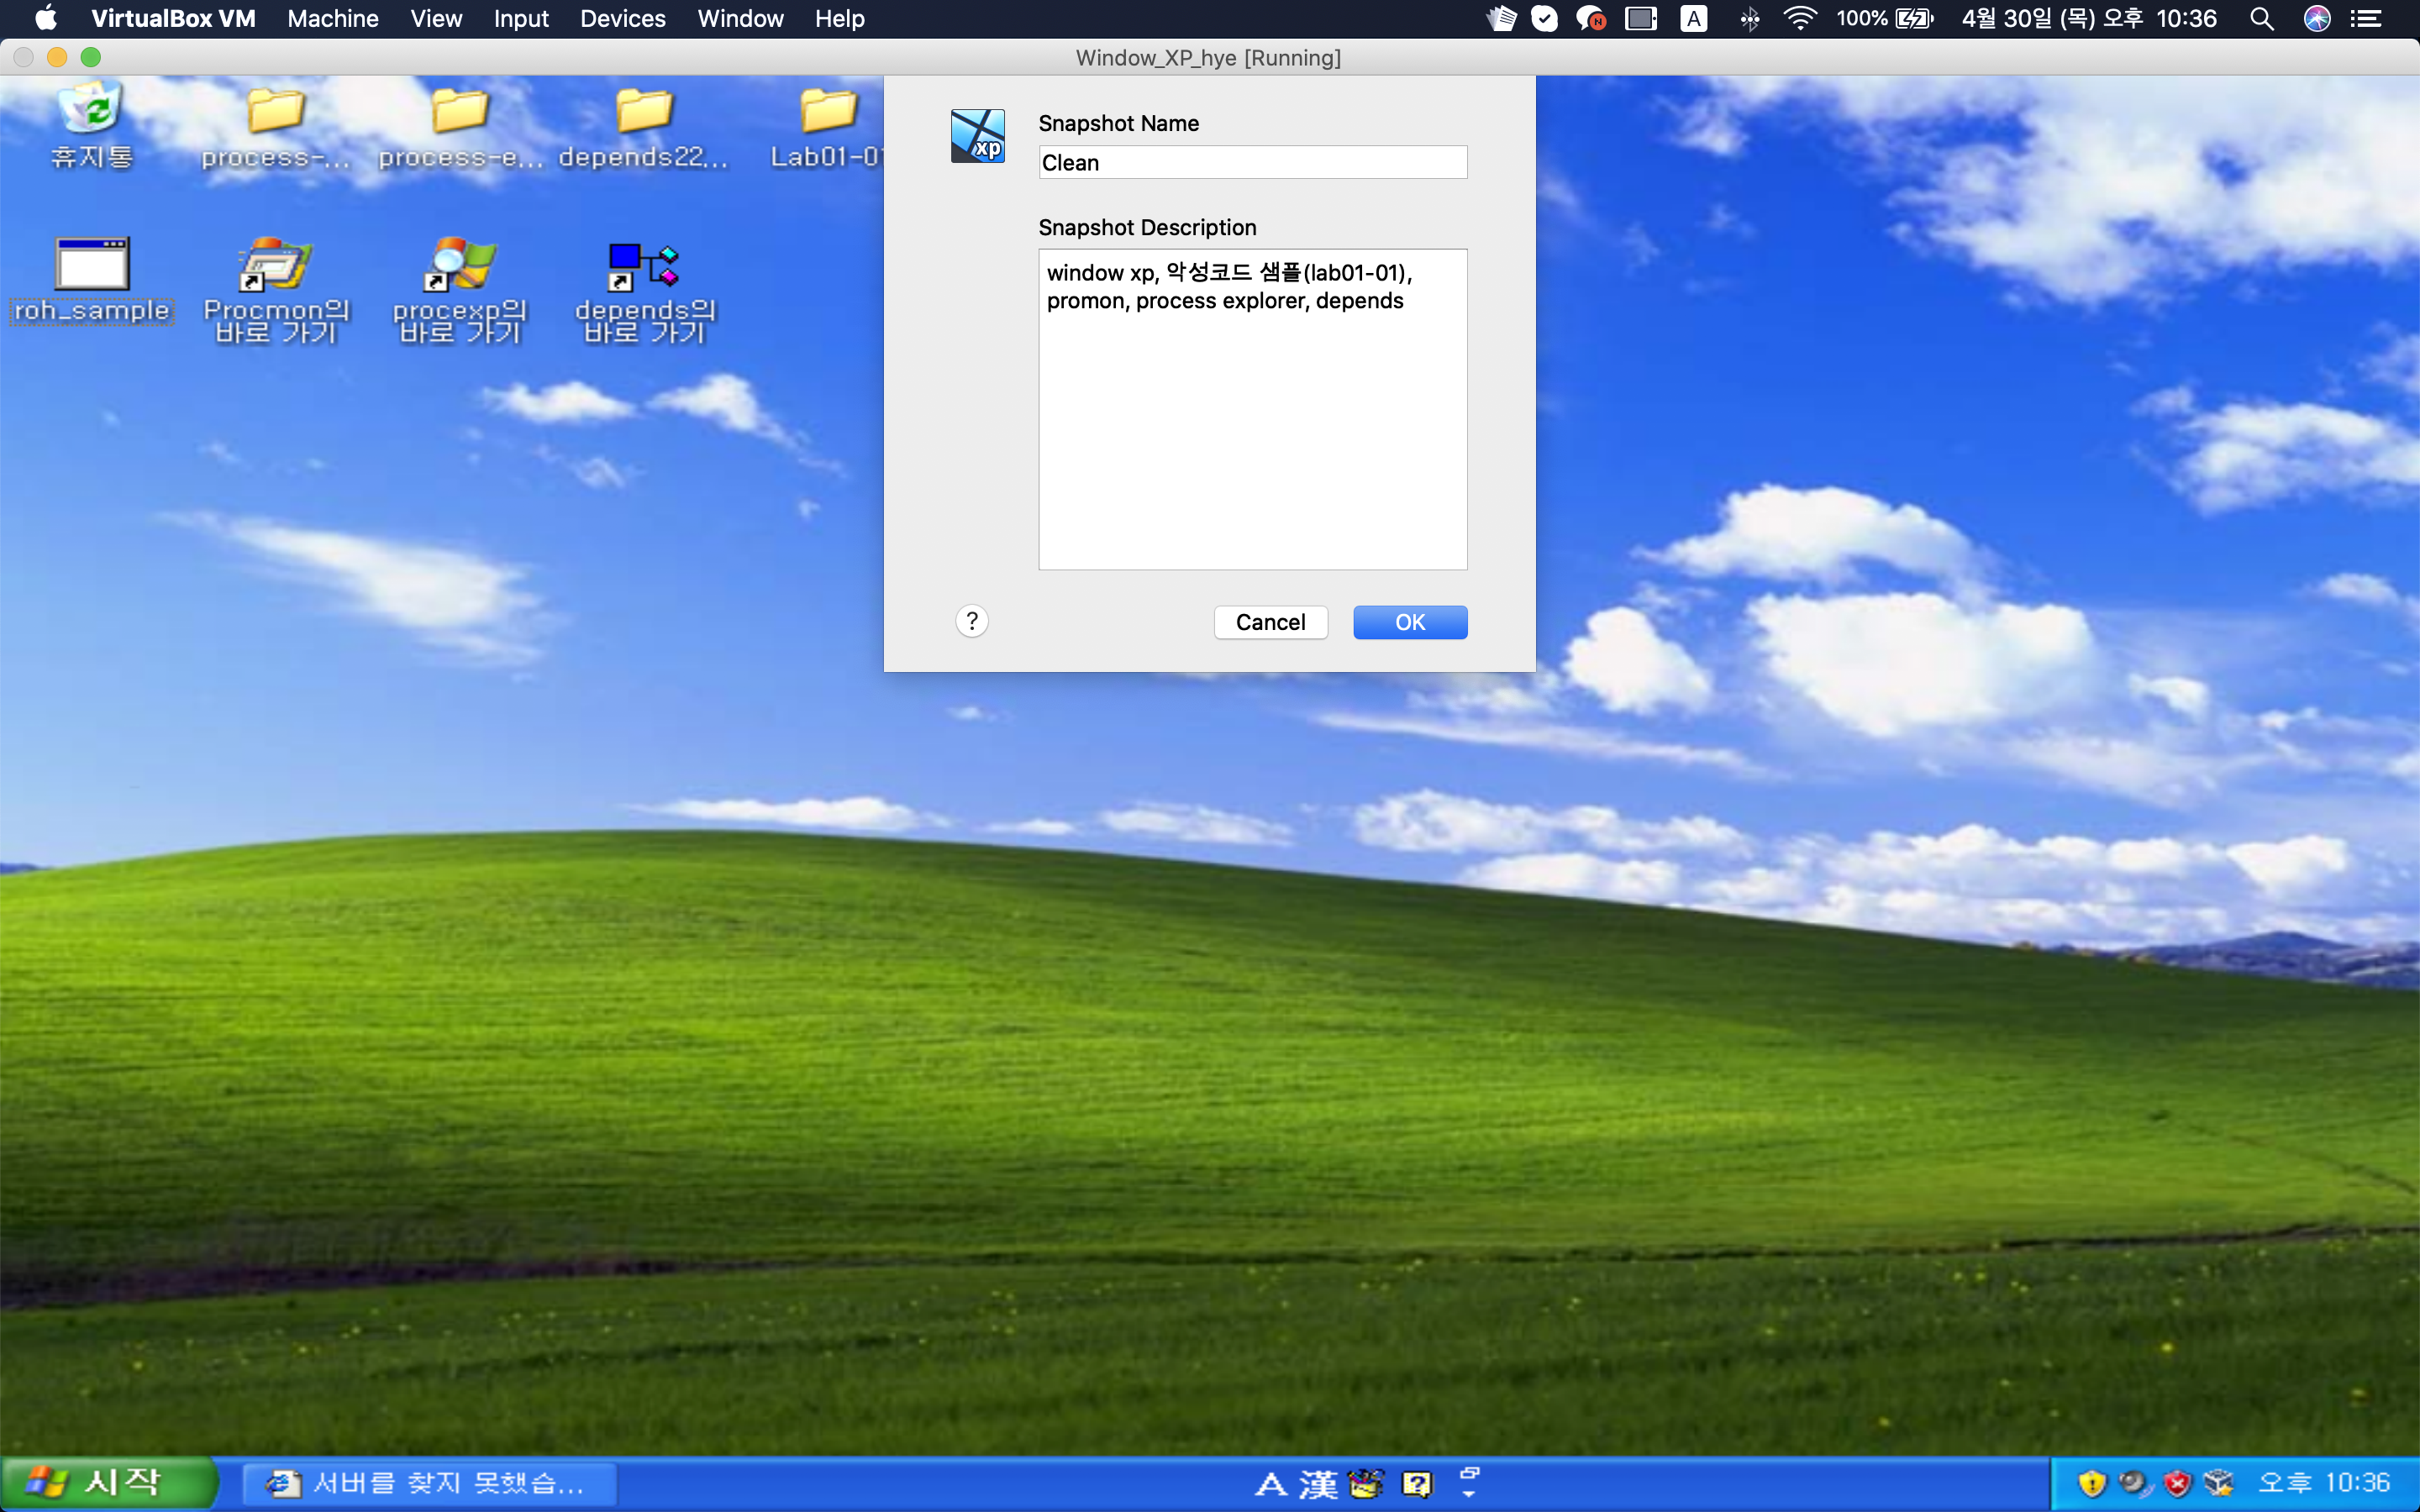Click the Wi-Fi icon in the macOS menu bar
The image size is (2420, 1512).
(x=1800, y=18)
